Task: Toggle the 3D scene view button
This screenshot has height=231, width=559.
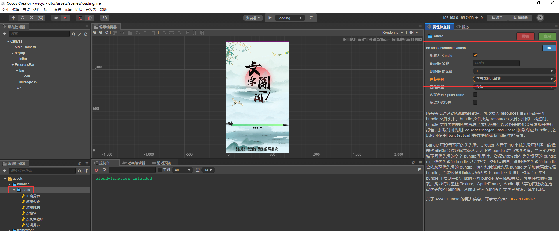Action: coord(105,18)
